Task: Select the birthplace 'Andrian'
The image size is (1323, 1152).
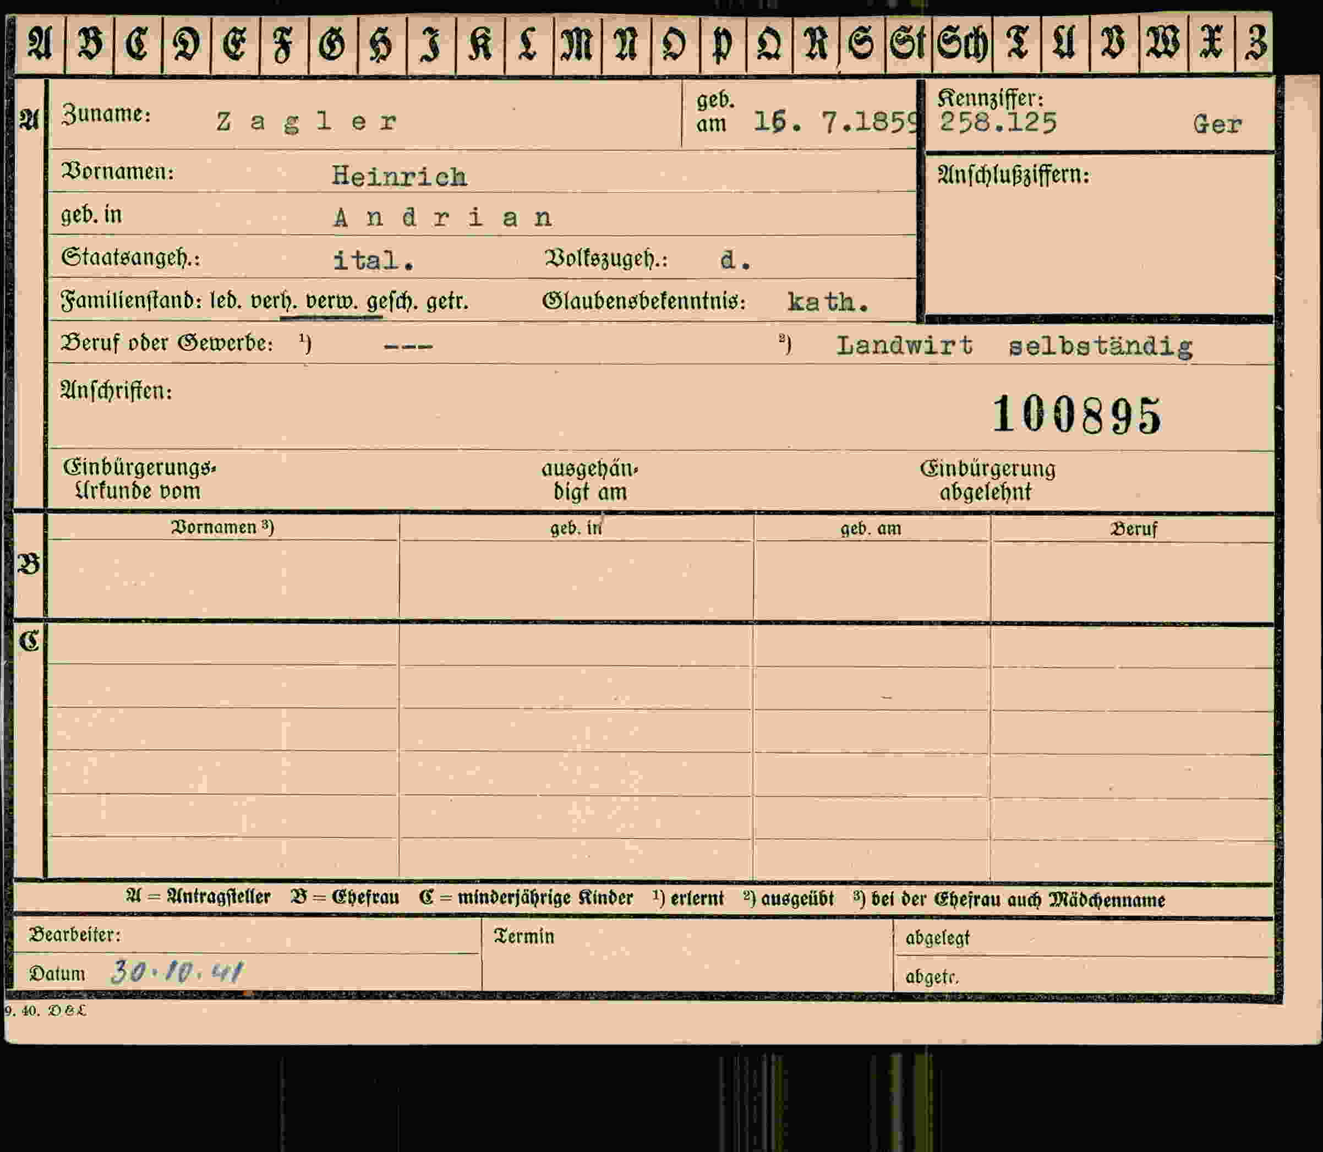Action: (442, 218)
